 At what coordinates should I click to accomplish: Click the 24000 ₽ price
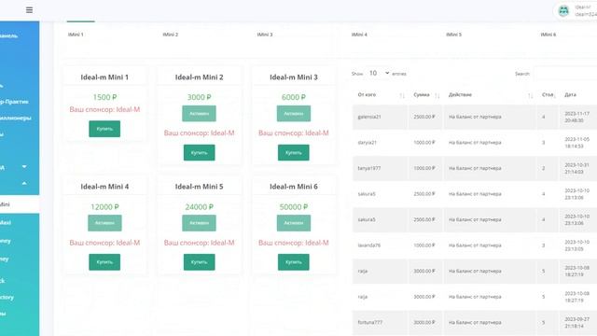[199, 207]
